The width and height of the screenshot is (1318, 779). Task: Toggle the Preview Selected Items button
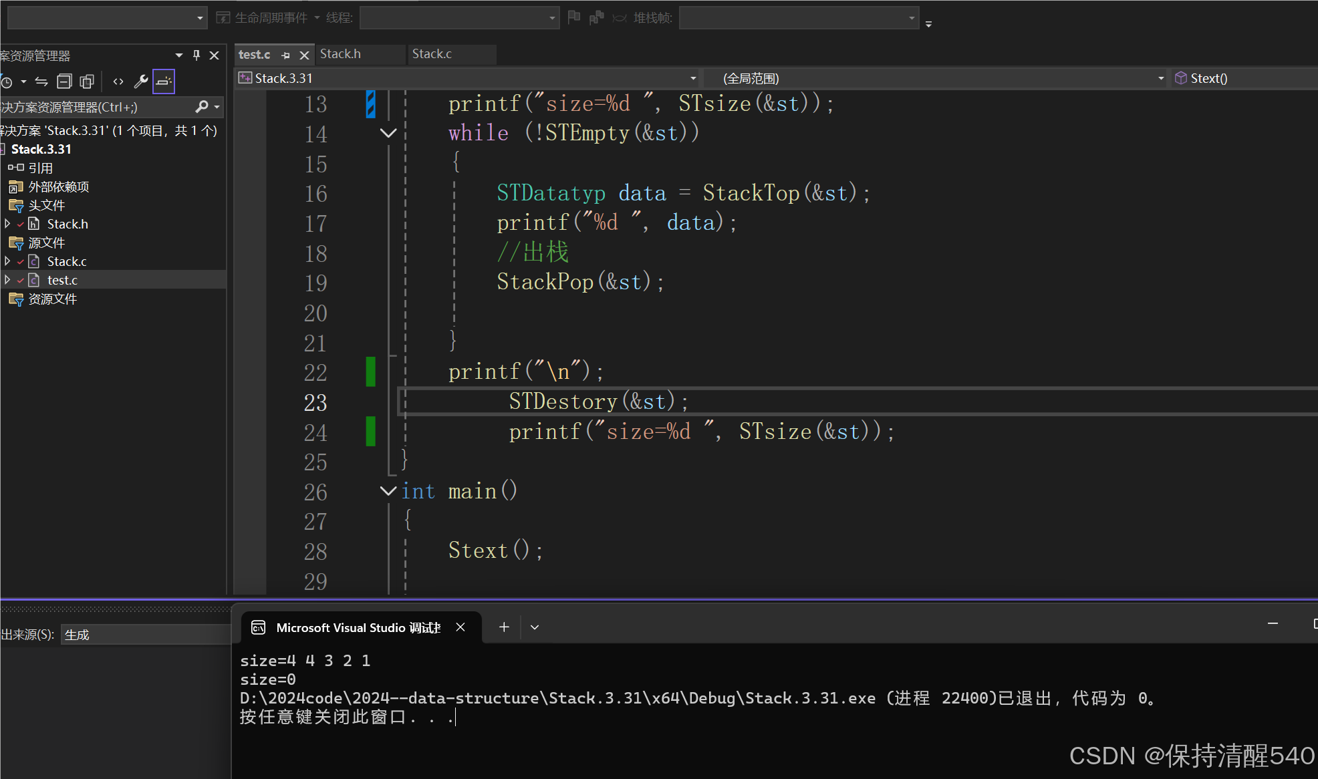164,82
